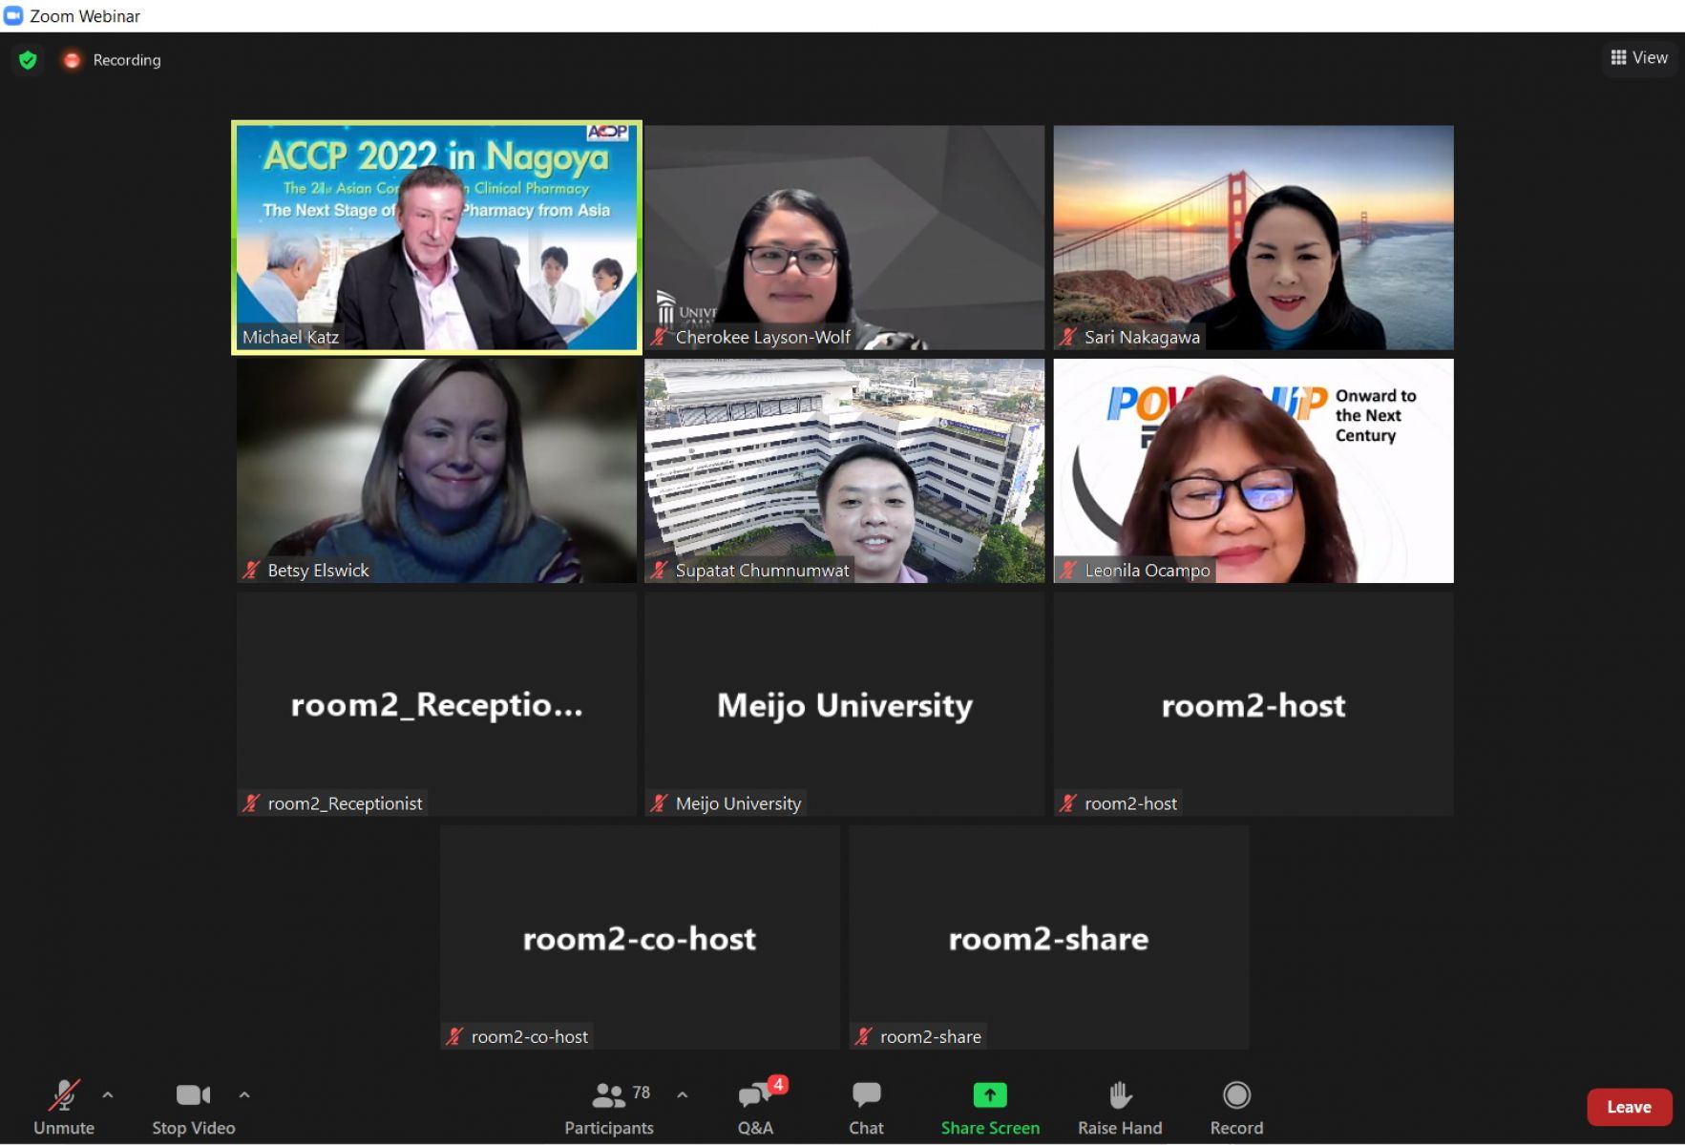Click the "Recording" status text
The height and width of the screenshot is (1145, 1685).
pyautogui.click(x=127, y=60)
